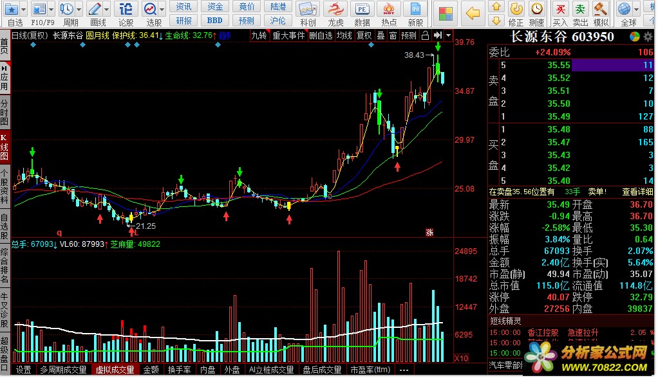
Task: Click the 买入 buy icon
Action: [x=560, y=9]
